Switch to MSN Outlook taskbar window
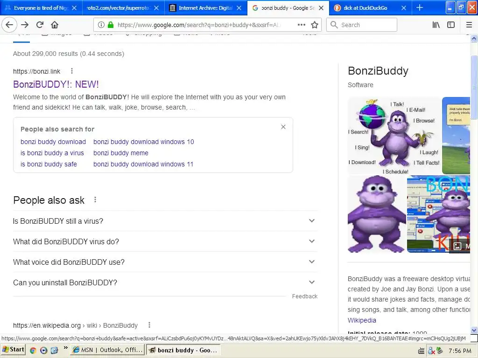 108,350
